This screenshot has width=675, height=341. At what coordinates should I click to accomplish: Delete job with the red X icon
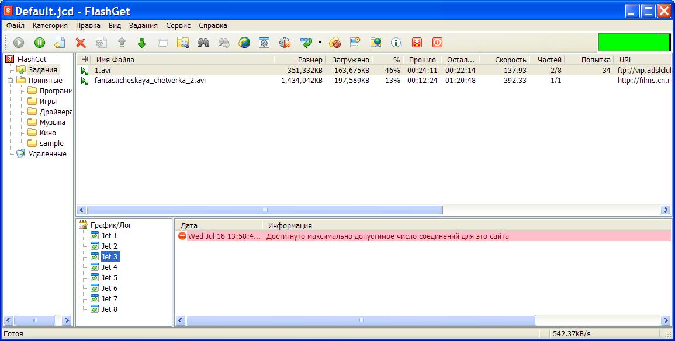click(81, 43)
